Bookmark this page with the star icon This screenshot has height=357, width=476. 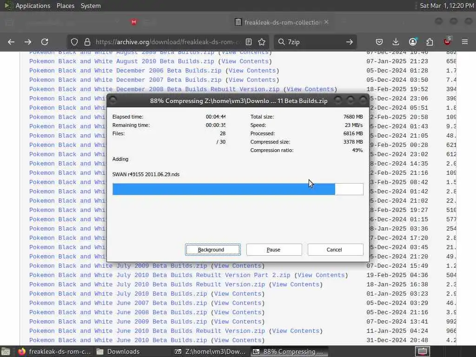point(262,42)
